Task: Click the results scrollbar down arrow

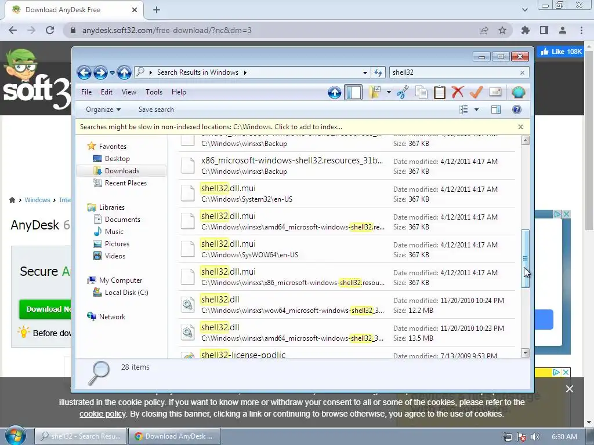Action: (525, 353)
